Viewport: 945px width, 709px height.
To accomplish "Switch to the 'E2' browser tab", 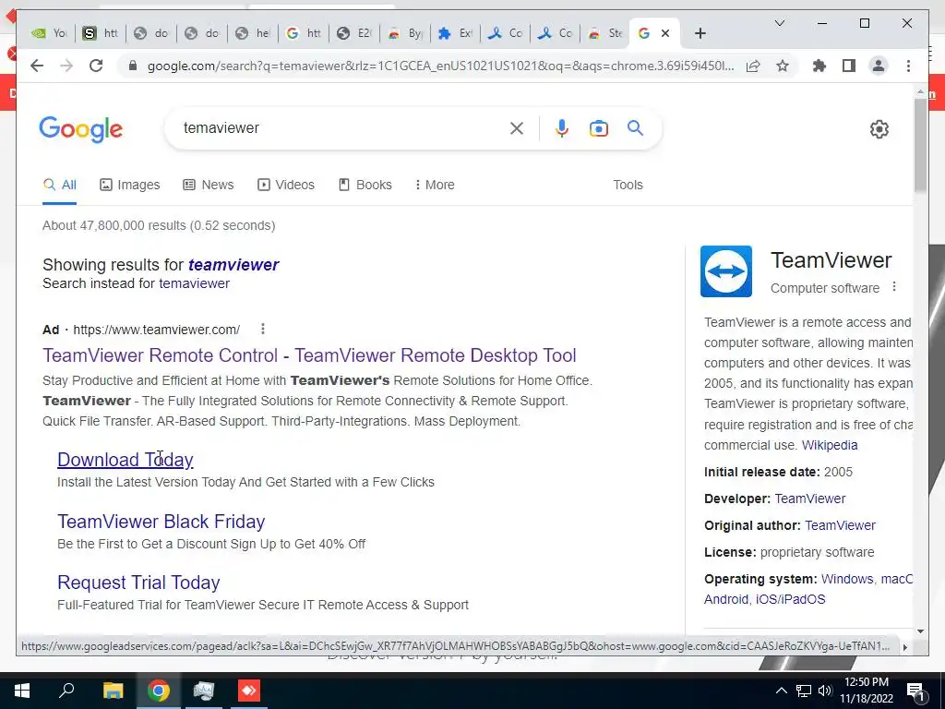I will [353, 33].
